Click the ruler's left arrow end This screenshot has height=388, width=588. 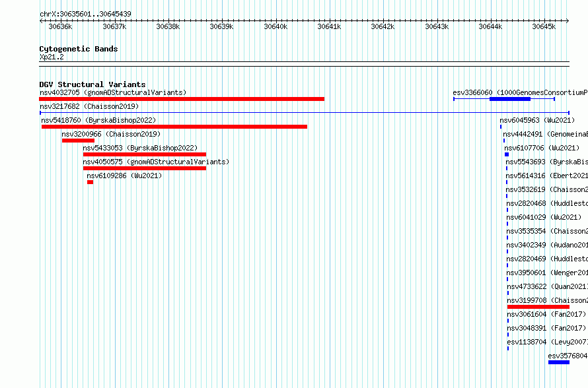[41, 21]
